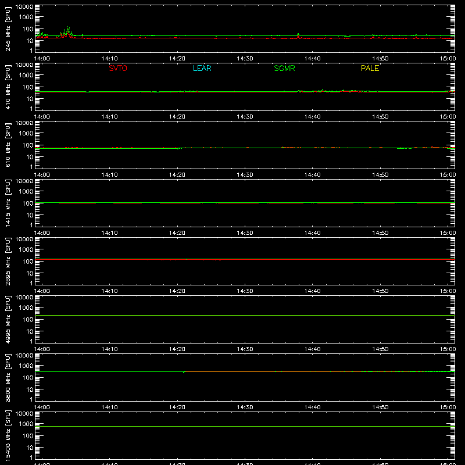
Task: Click the 14:10 label under the 2695 MHz plot
Action: pos(109,291)
